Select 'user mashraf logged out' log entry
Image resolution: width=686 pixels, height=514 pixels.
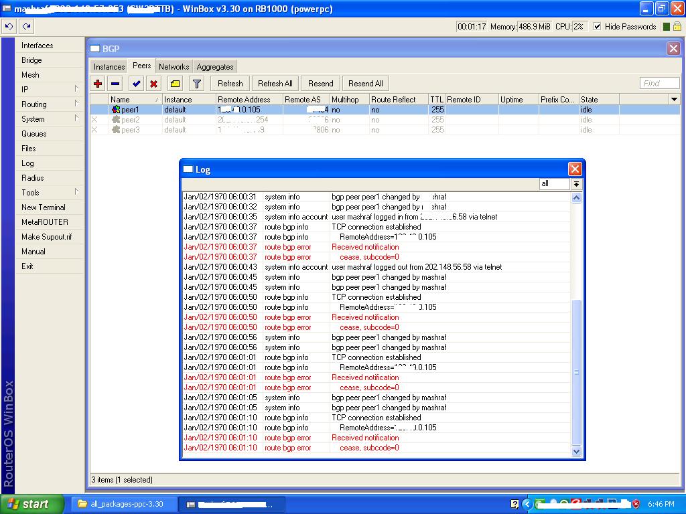coord(376,267)
